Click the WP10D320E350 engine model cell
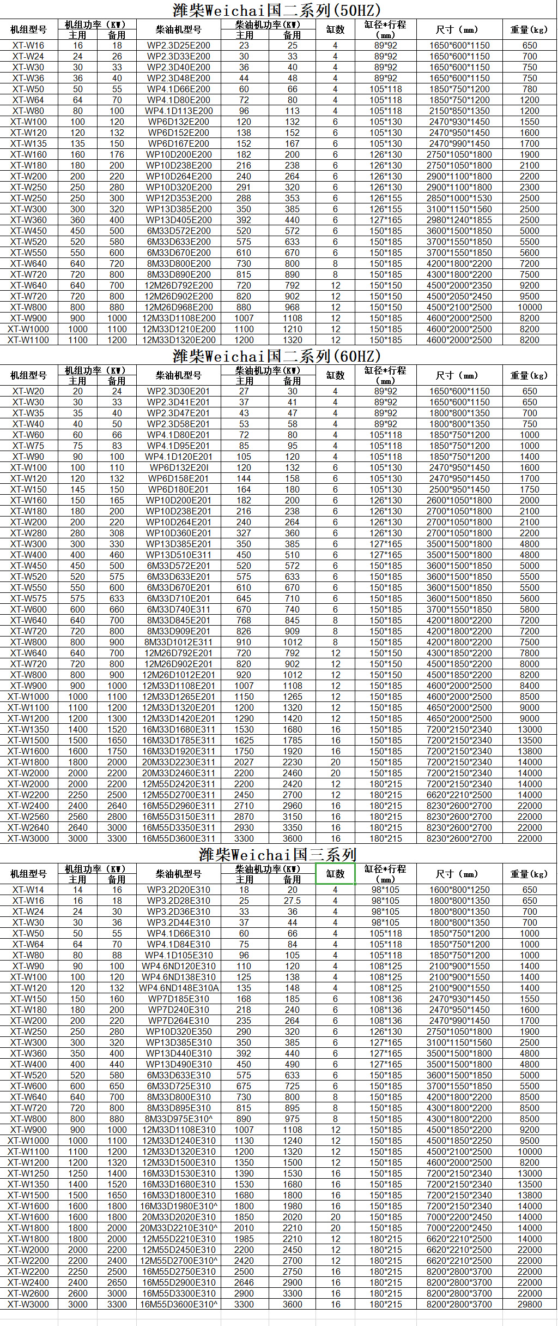The width and height of the screenshot is (558, 1326). [x=178, y=1031]
